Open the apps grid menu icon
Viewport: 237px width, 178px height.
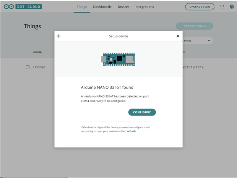tap(222, 6)
